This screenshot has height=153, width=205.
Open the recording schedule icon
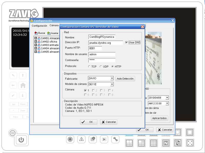pyautogui.click(x=93, y=139)
